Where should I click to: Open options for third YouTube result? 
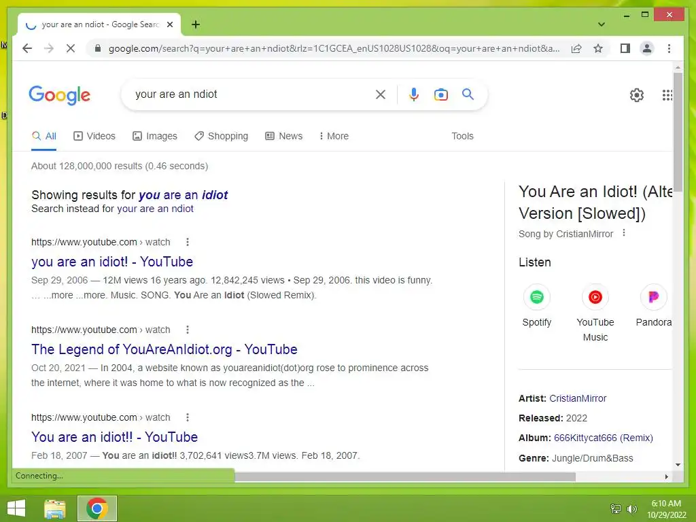[188, 417]
